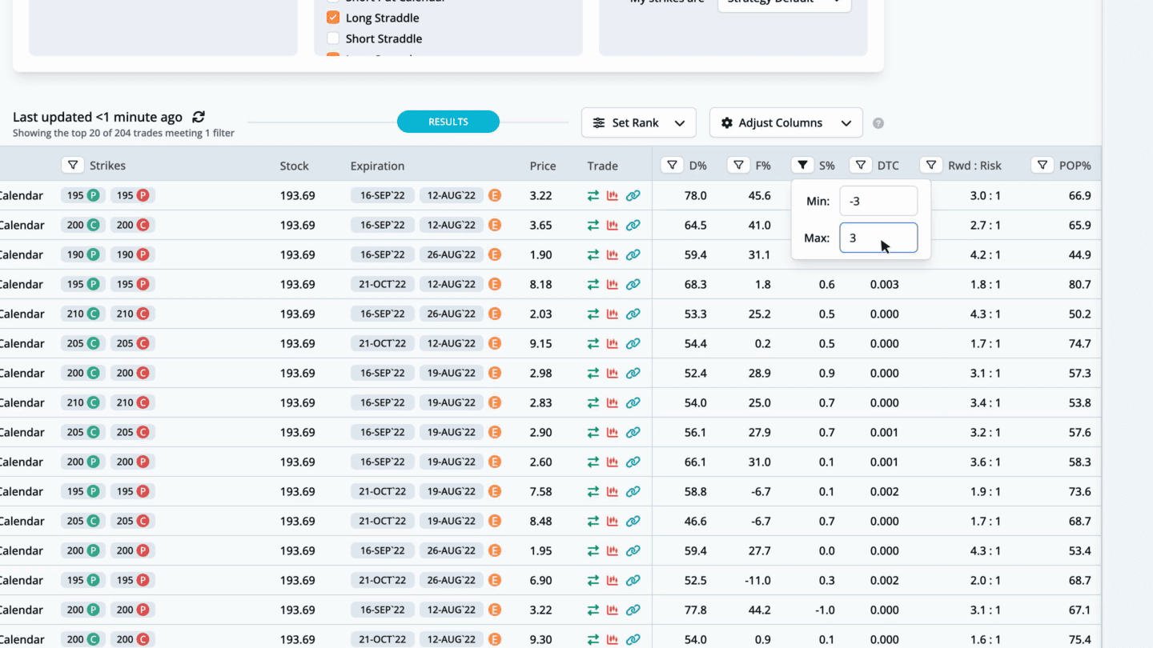Viewport: 1153px width, 648px height.
Task: Open chart icon for price 1.95 row
Action: [613, 551]
